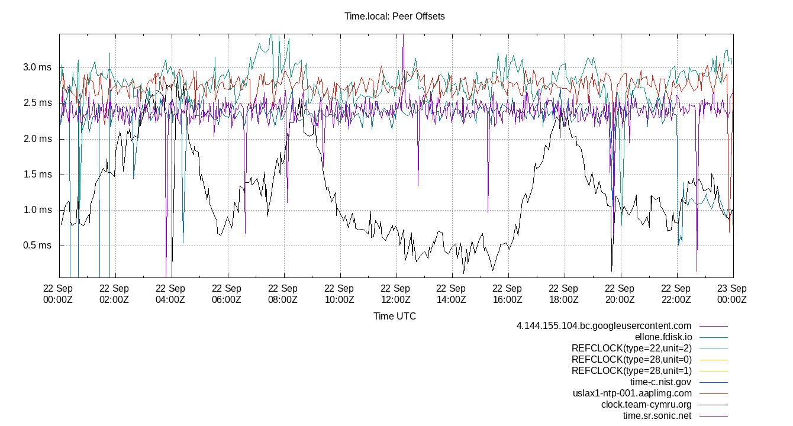
Task: Click the '22 Sep 18:00Z' x-axis tick label
Action: click(563, 294)
